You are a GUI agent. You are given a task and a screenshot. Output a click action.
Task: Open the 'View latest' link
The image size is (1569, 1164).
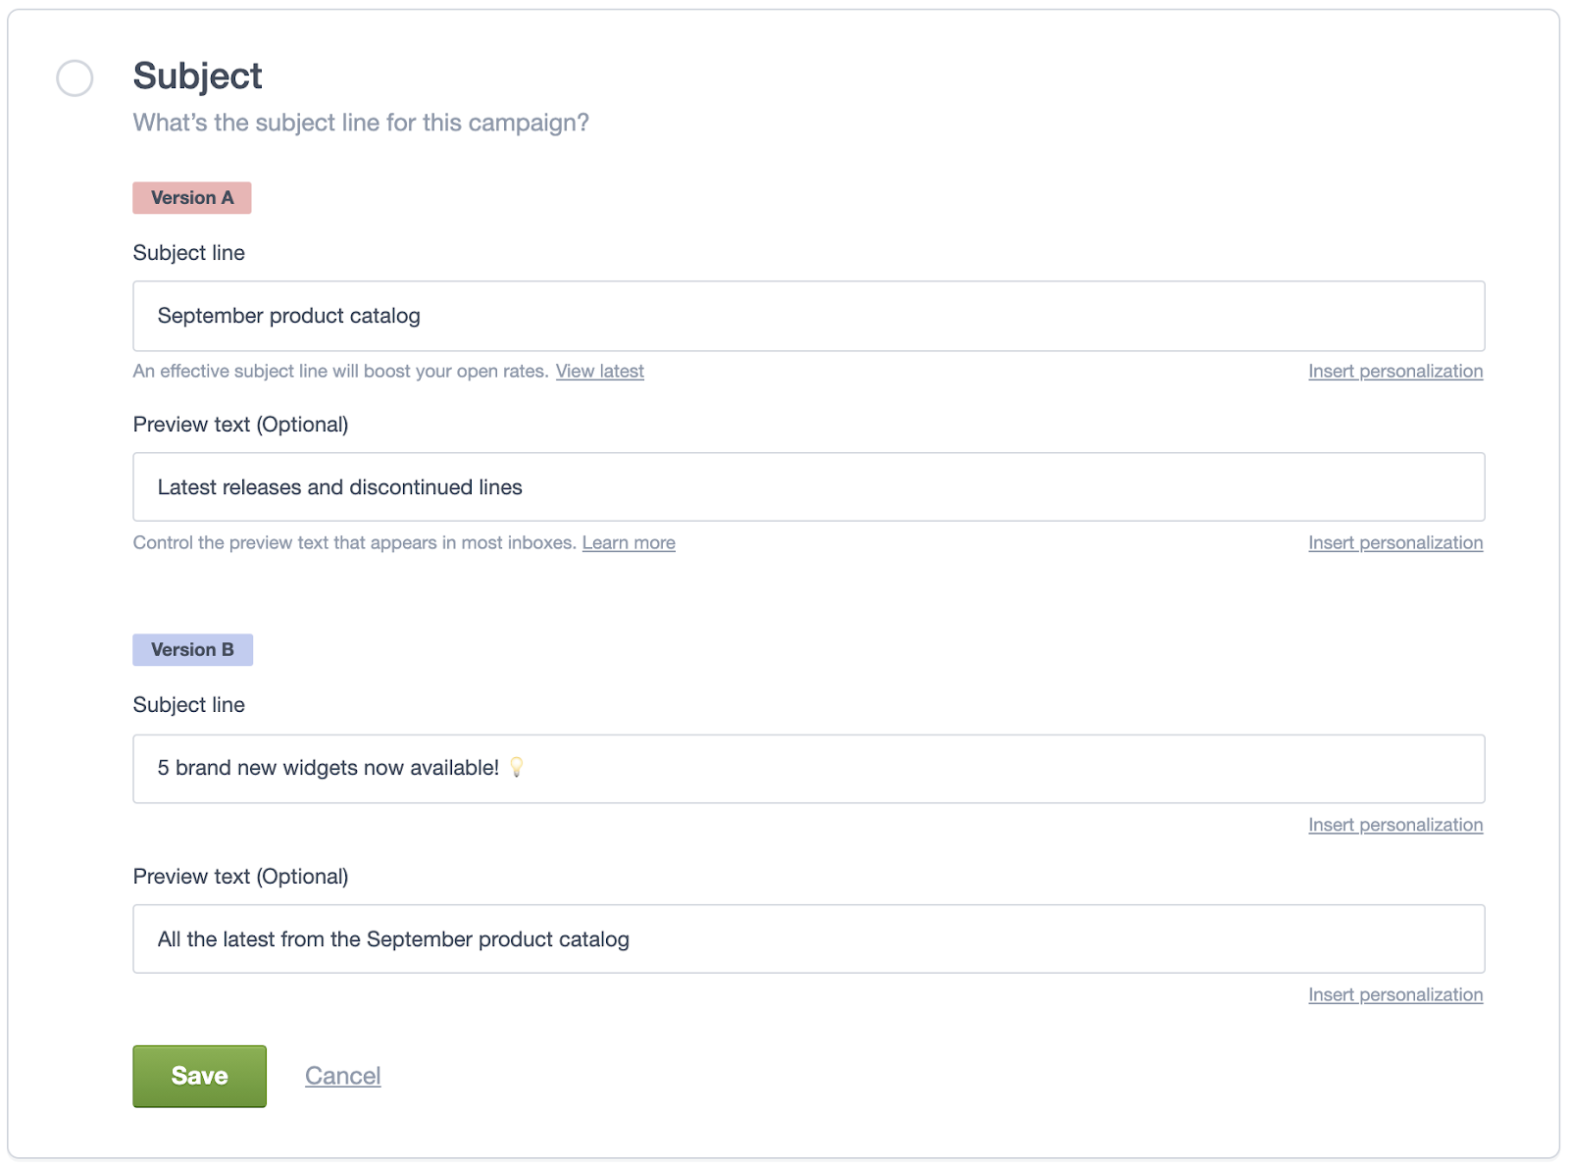coord(600,371)
